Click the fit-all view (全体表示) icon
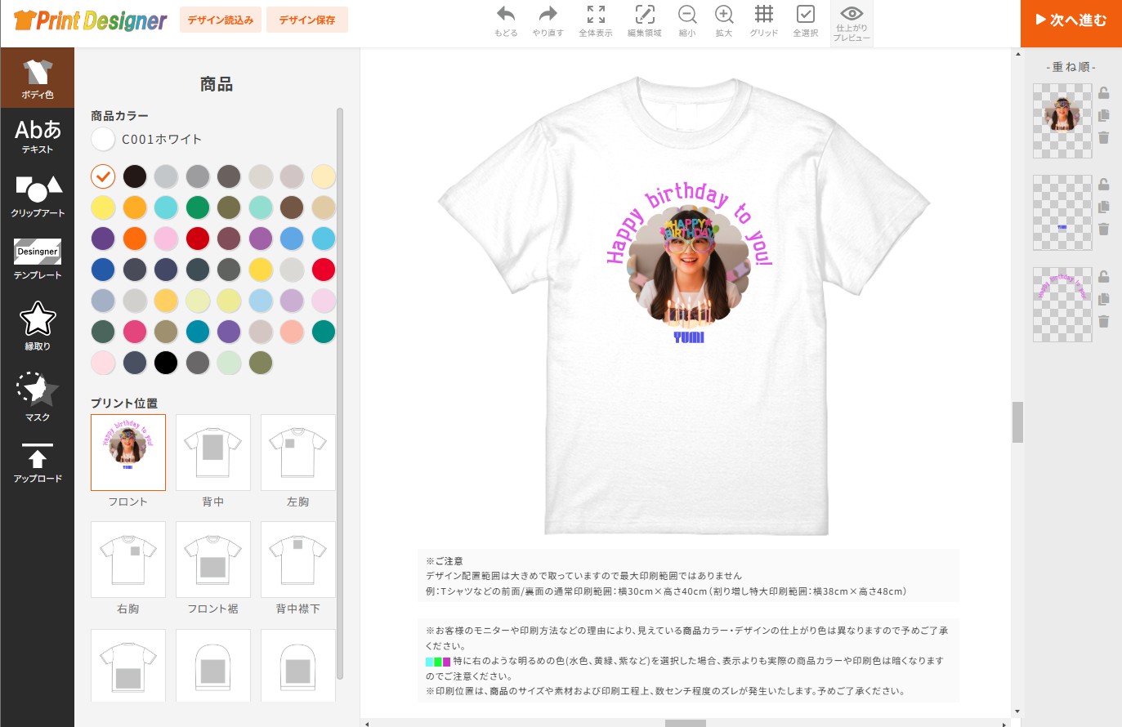The height and width of the screenshot is (727, 1122). [596, 15]
